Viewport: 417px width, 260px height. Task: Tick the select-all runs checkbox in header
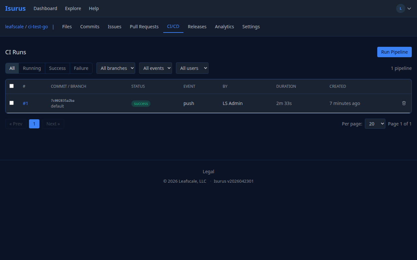[12, 86]
